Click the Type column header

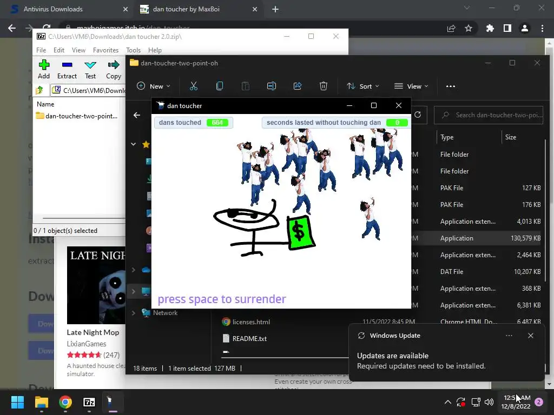coord(447,137)
